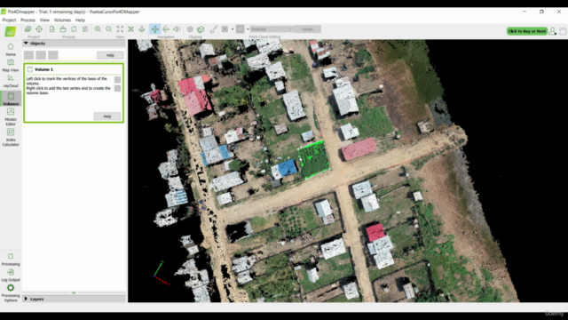Open dropdown arrow beside gray swatch
The image size is (568, 320).
tap(248, 29)
